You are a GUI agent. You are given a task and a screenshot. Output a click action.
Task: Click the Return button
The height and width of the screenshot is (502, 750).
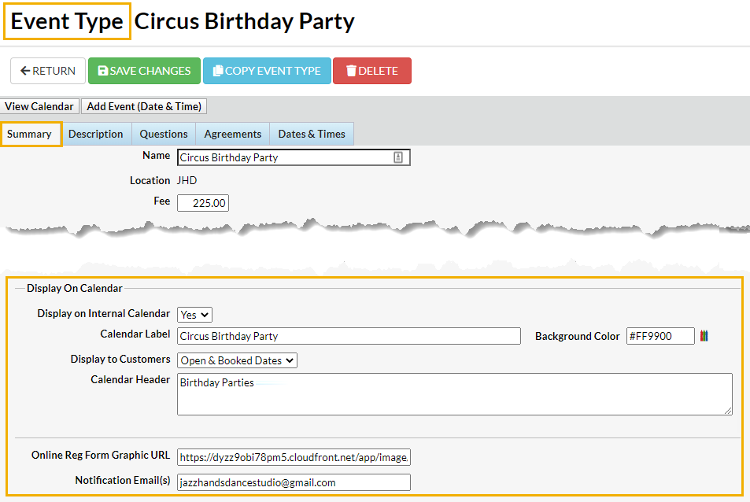[48, 71]
